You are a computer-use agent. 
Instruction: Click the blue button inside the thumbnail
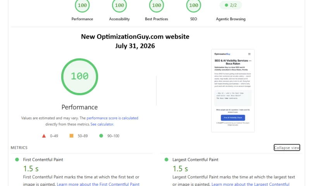[233, 118]
